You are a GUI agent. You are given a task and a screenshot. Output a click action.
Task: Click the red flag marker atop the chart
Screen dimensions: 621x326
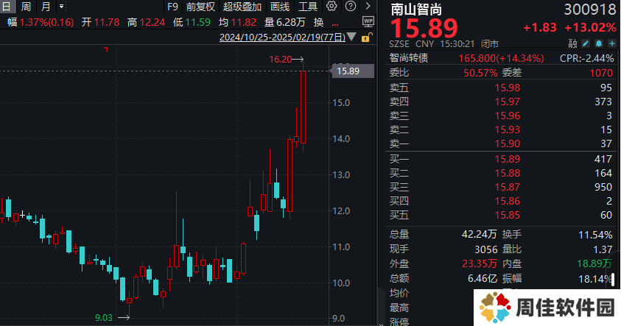pyautogui.click(x=106, y=49)
